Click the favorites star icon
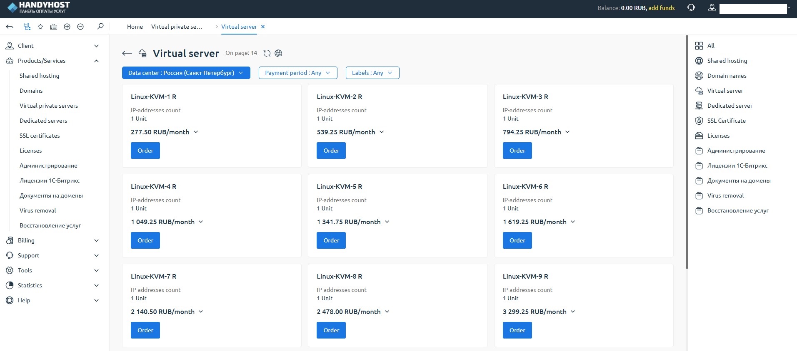Viewport: 797px width, 351px height. (40, 27)
